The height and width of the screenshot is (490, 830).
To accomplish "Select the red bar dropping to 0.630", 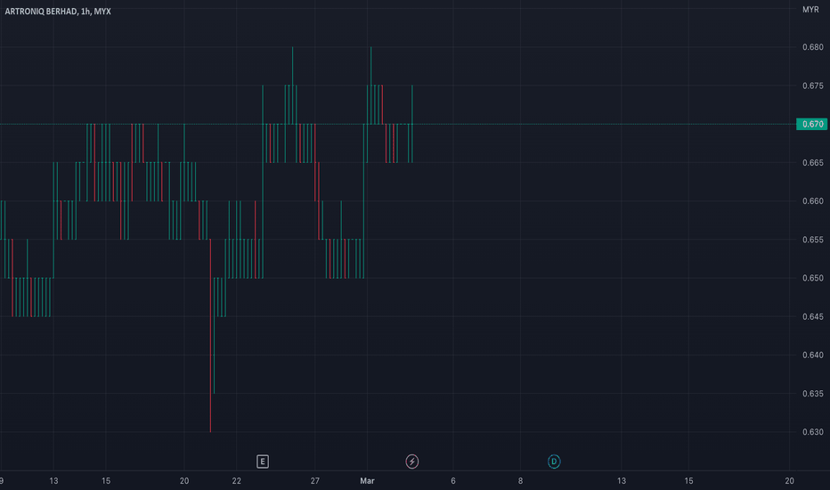I will coord(210,336).
